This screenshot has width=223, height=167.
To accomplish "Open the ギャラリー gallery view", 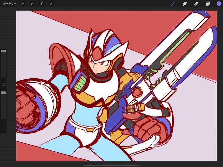I will tap(10, 4).
